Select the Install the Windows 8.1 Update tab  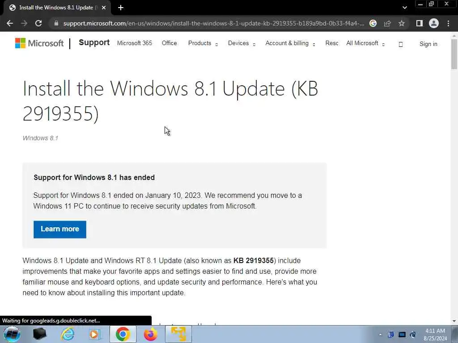pyautogui.click(x=56, y=8)
